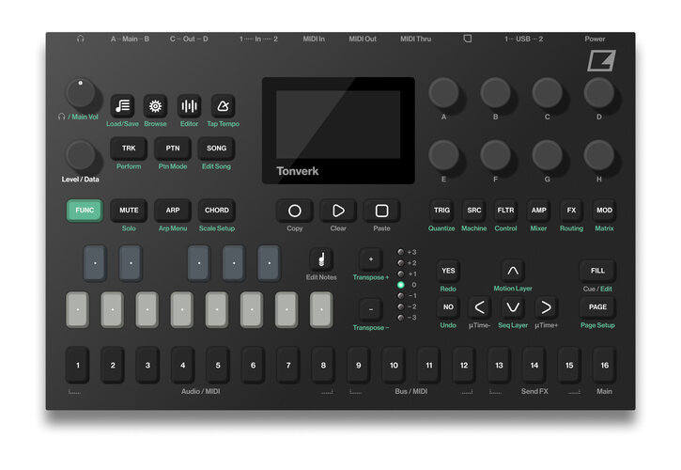Screen dimensions: 681x470
Task: Toggle the ARP button
Action: pyautogui.click(x=173, y=211)
